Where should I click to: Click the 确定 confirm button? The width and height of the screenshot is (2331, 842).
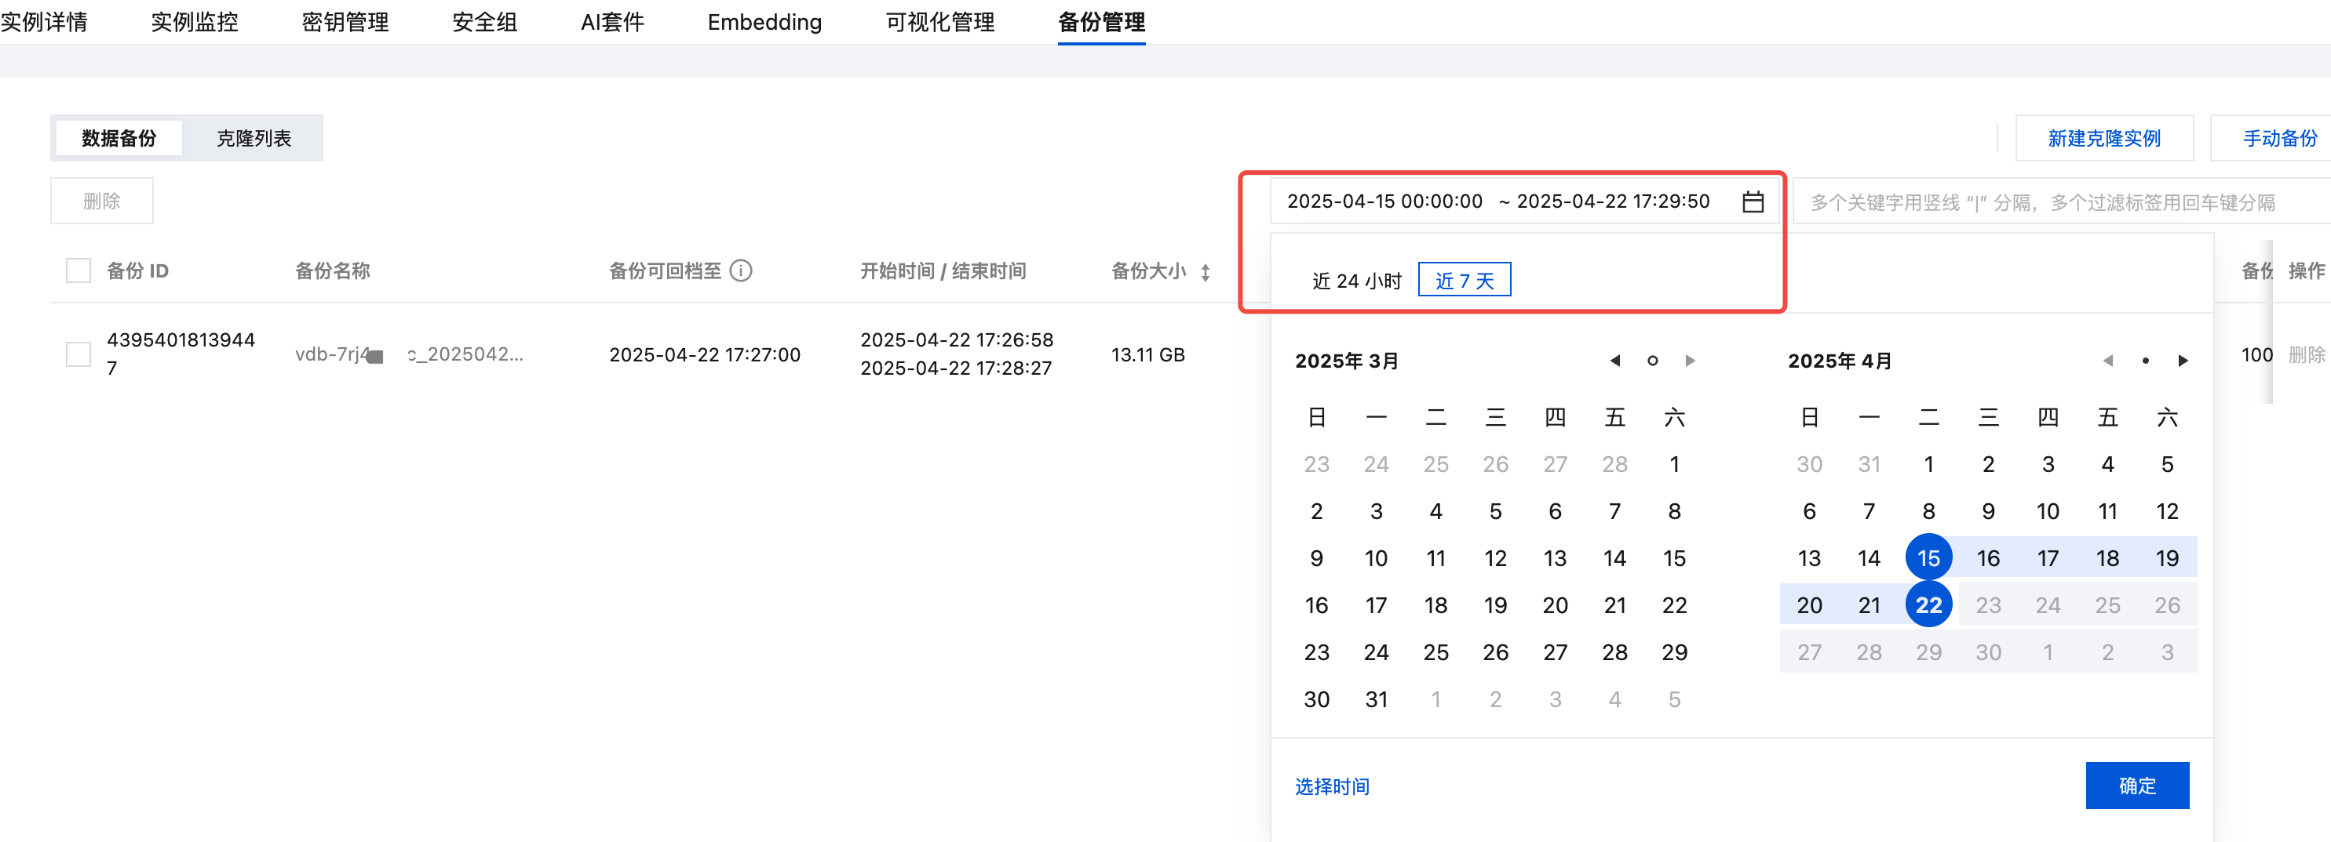(2136, 785)
